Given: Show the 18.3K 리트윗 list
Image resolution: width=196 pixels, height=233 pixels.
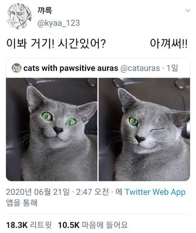Looking at the screenshot, I should [x=29, y=225].
